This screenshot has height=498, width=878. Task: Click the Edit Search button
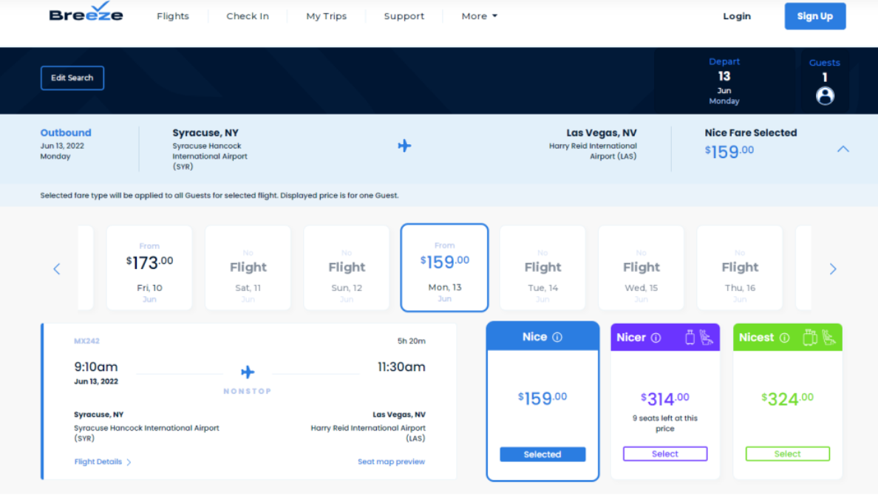(x=72, y=78)
